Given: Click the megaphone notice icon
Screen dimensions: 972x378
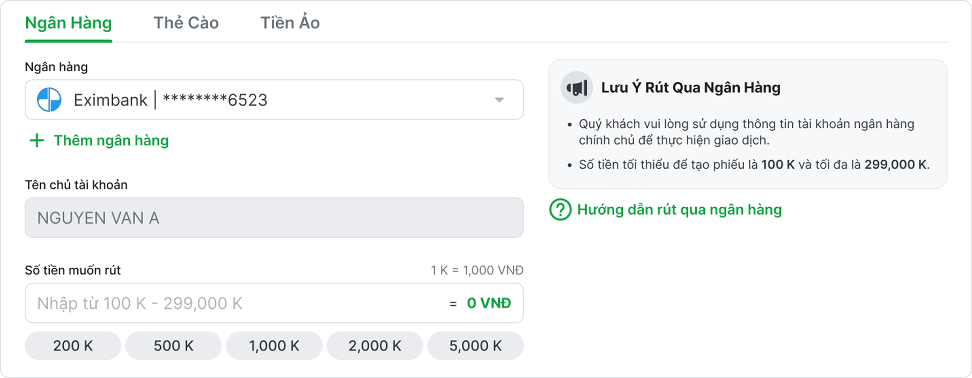Looking at the screenshot, I should [x=577, y=88].
